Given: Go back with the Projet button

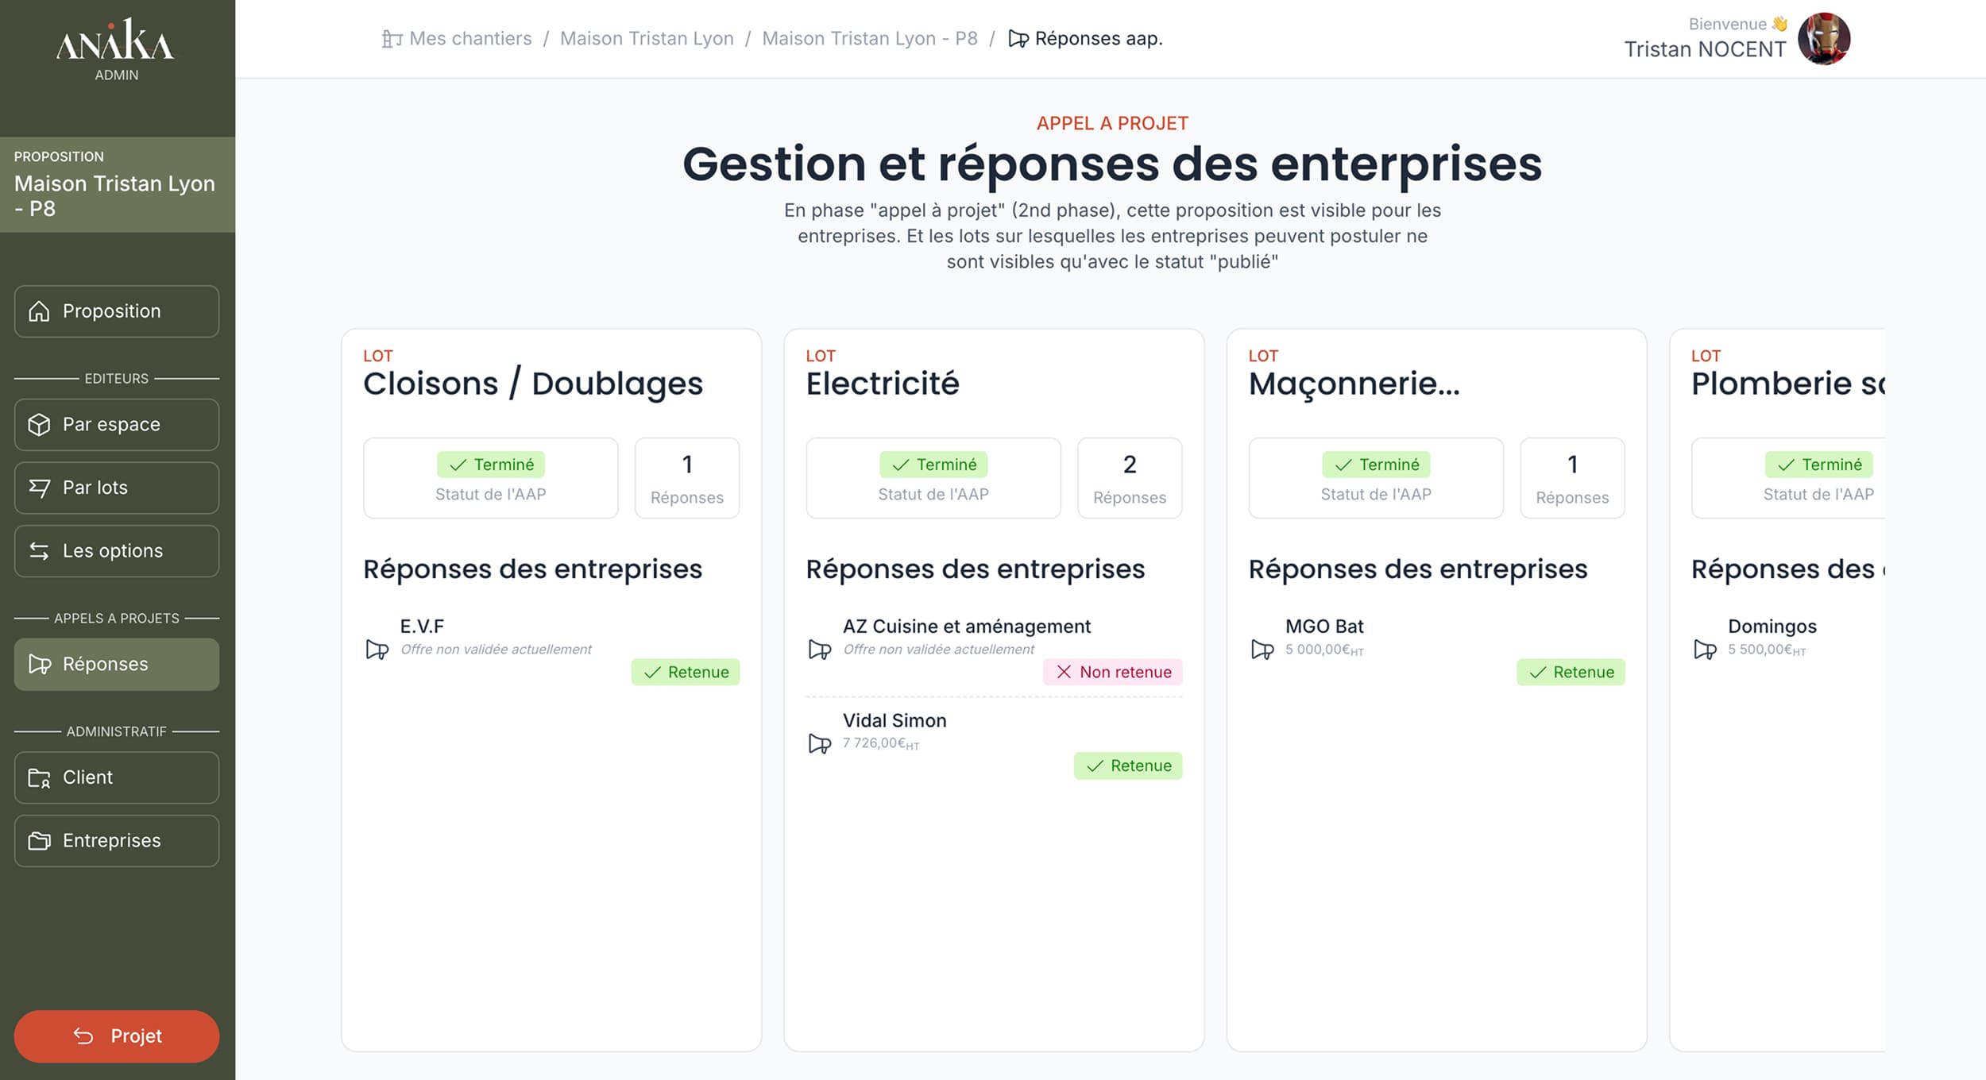Looking at the screenshot, I should pos(117,1036).
